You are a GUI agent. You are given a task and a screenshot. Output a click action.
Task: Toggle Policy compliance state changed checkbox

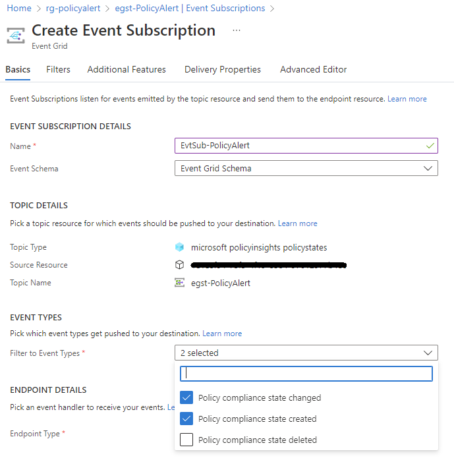(x=186, y=397)
